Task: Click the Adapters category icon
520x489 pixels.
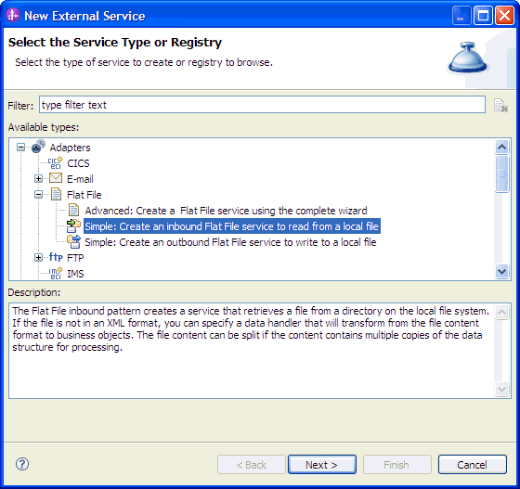Action: [38, 147]
